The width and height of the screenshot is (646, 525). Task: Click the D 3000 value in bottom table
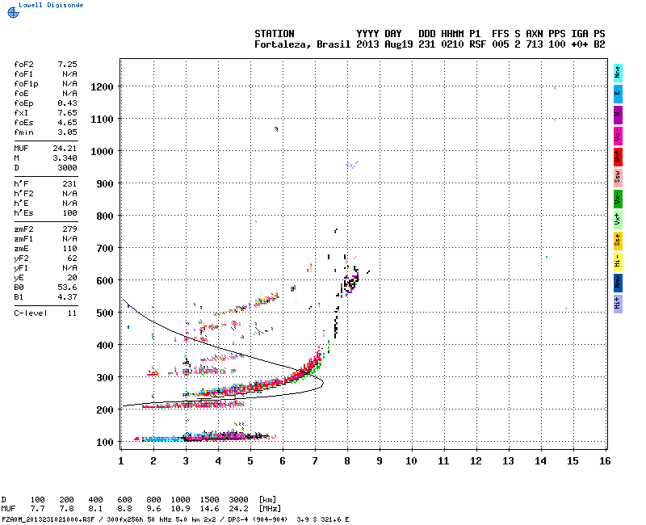pos(238,500)
